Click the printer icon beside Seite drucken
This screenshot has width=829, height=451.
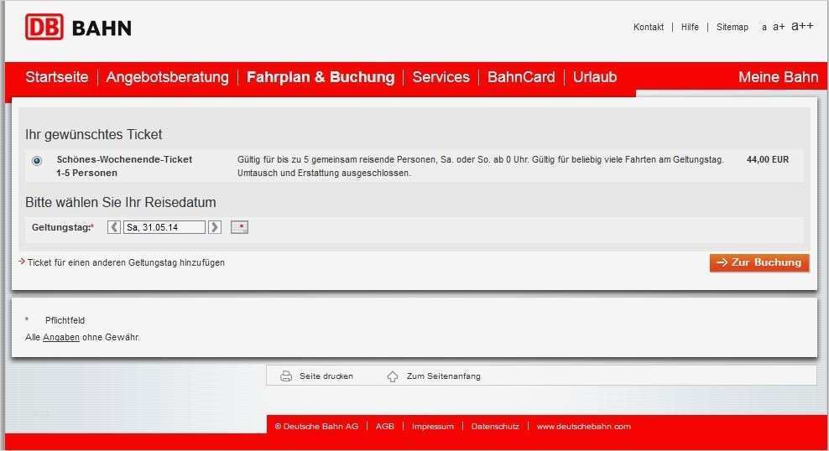click(286, 376)
